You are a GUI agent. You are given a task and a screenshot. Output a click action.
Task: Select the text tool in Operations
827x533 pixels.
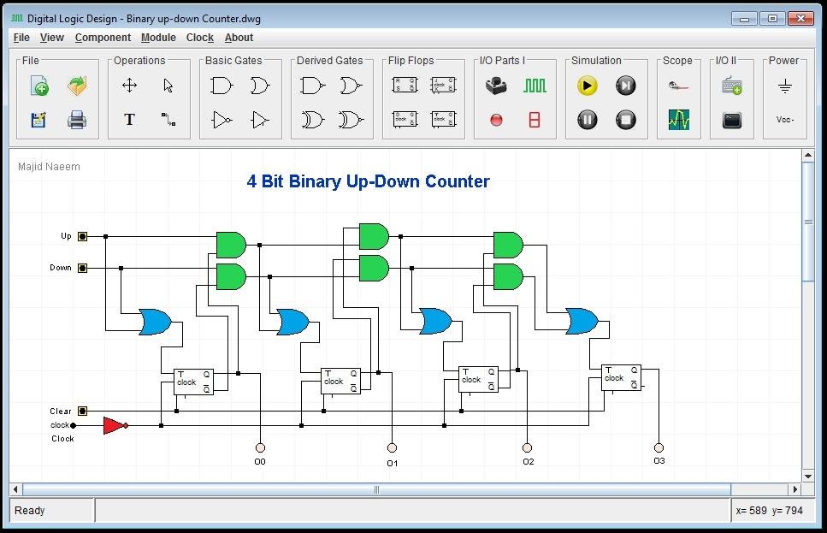(x=129, y=120)
